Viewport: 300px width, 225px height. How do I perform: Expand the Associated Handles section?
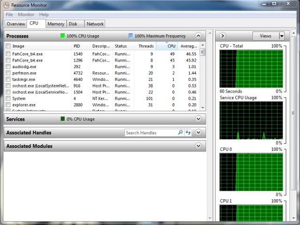tap(199, 132)
